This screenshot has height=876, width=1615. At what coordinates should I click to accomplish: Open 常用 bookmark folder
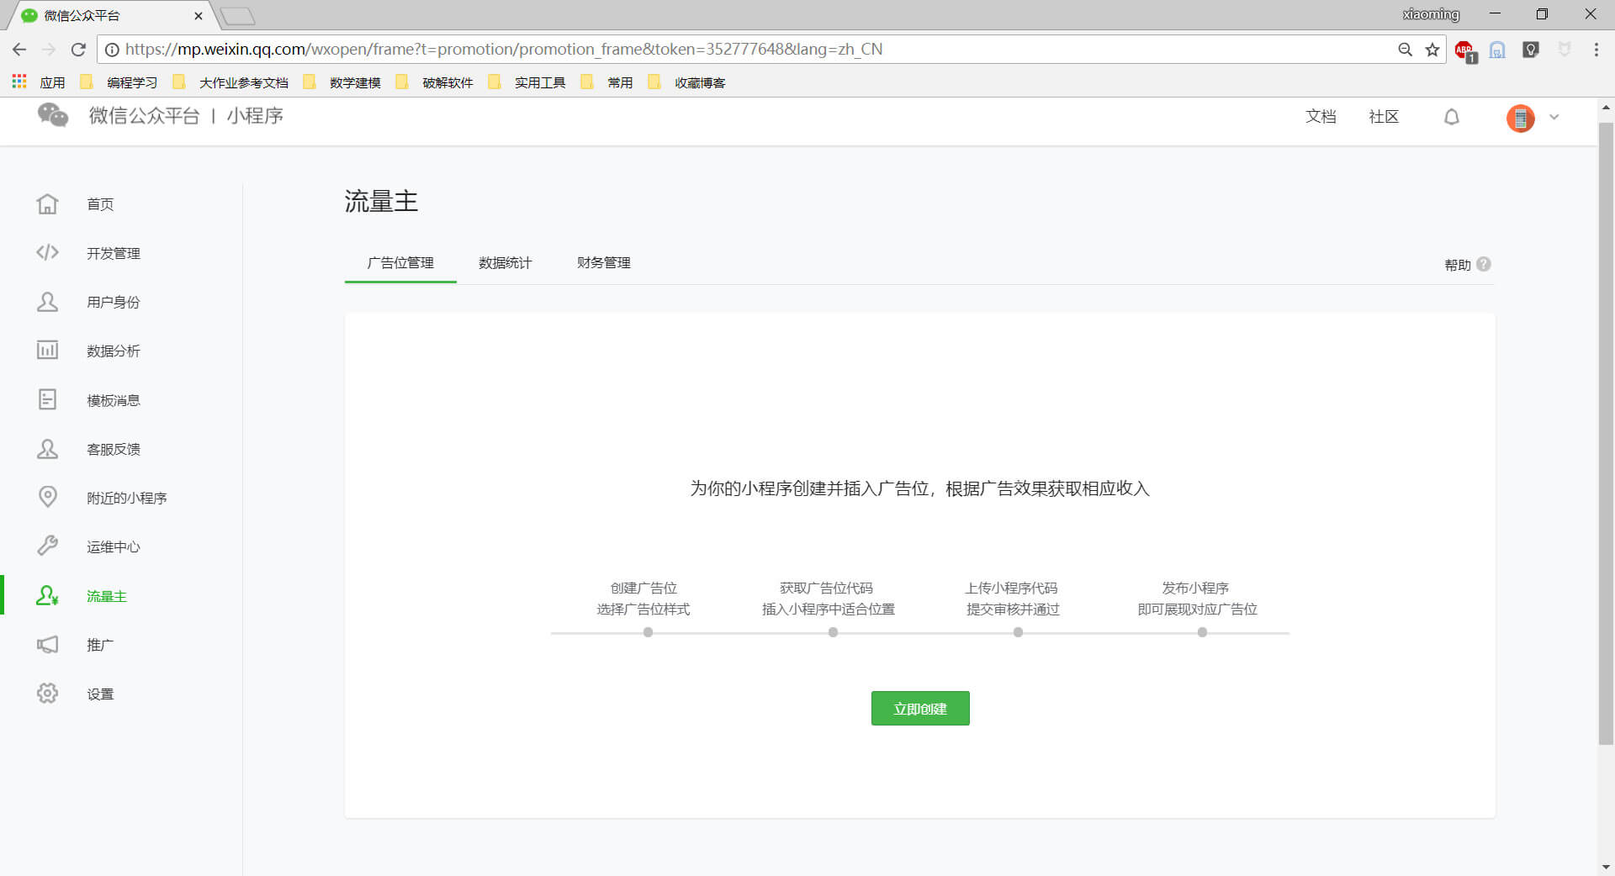coord(607,82)
